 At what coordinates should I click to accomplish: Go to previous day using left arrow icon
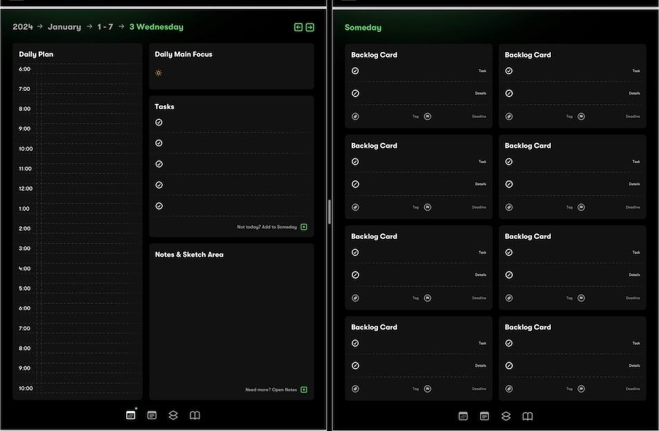(298, 27)
